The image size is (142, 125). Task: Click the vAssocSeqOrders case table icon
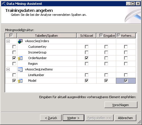pyautogui.click(x=20, y=41)
